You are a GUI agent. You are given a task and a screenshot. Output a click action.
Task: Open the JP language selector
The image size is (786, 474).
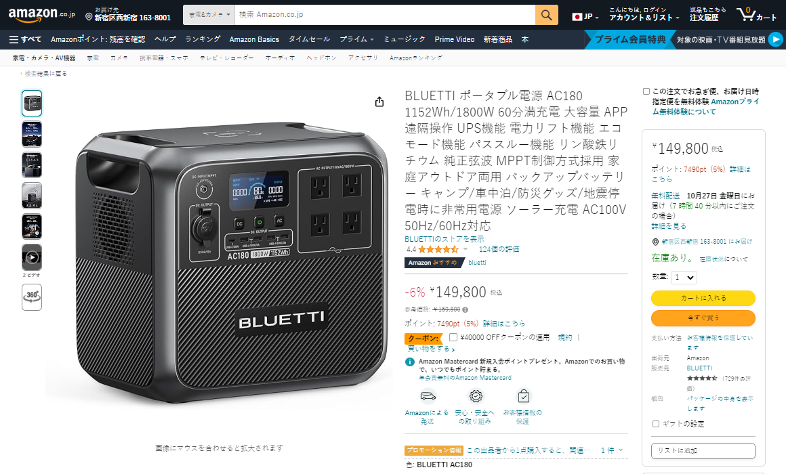585,16
